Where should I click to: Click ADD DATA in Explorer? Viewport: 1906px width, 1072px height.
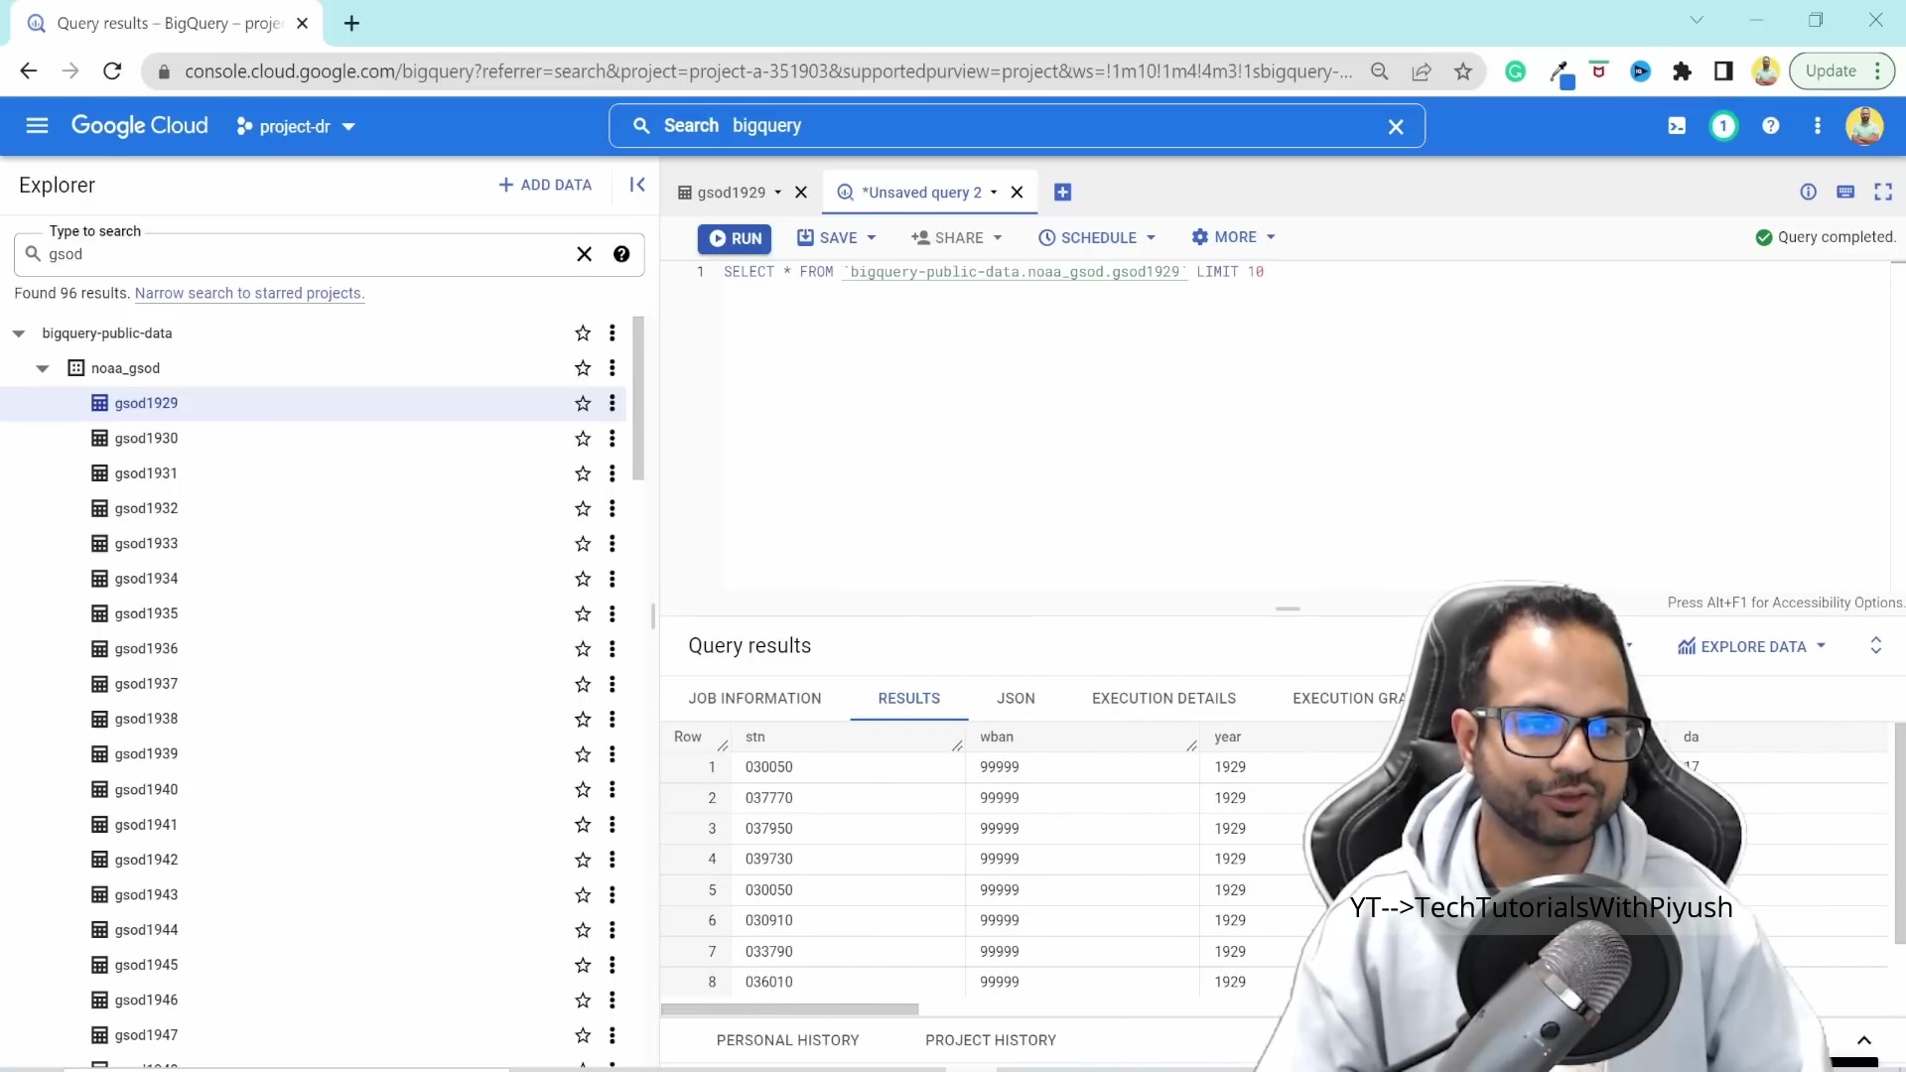[545, 185]
